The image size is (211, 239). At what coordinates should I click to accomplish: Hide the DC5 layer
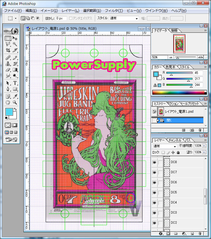click(x=154, y=193)
